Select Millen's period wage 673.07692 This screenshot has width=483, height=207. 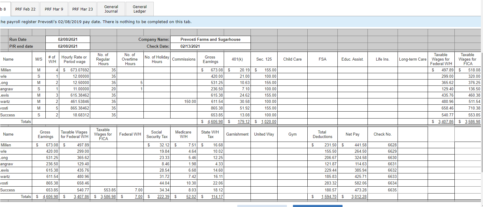point(74,70)
